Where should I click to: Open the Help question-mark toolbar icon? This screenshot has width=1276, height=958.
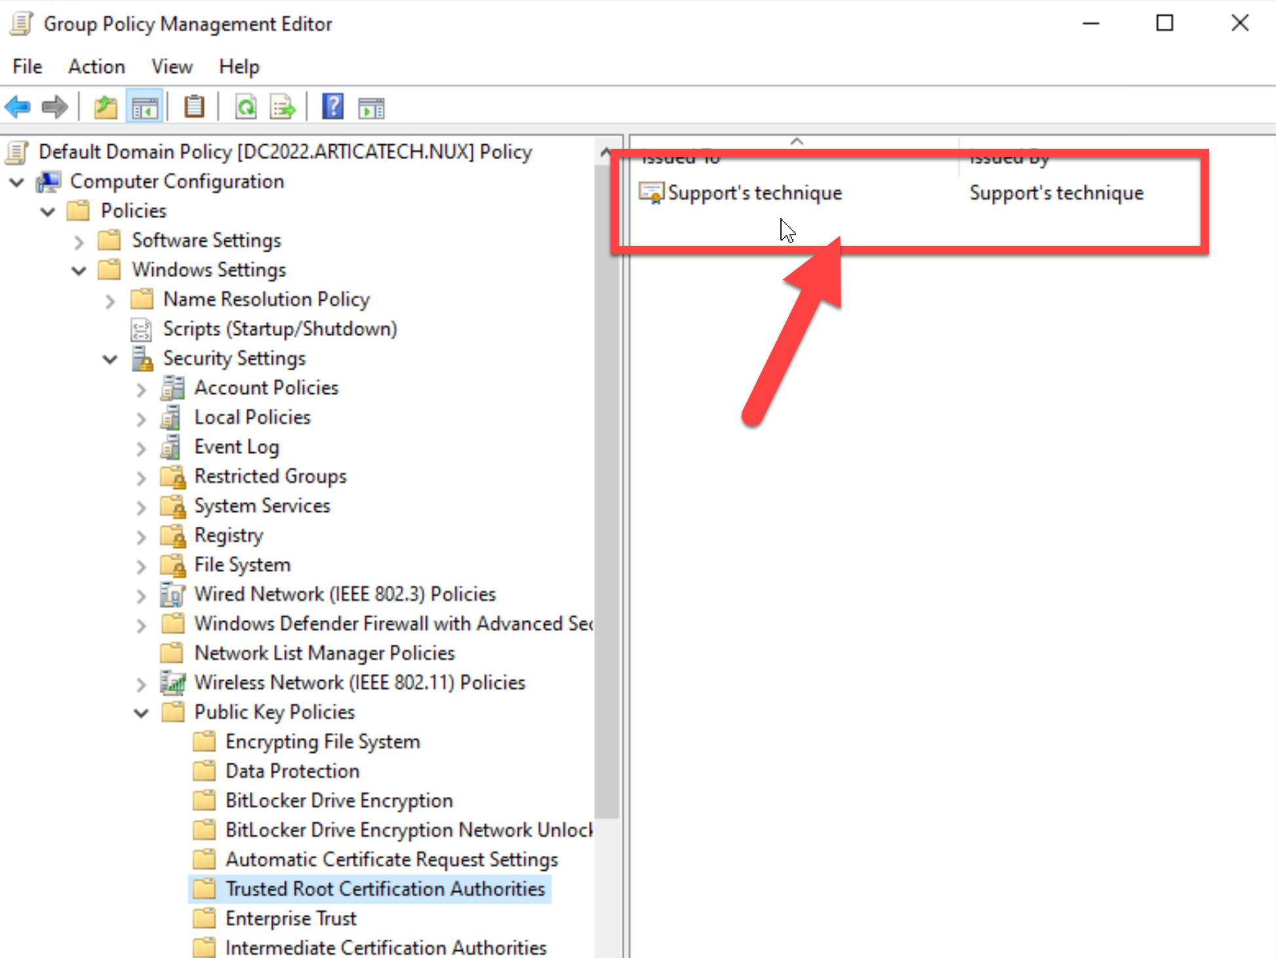(333, 107)
